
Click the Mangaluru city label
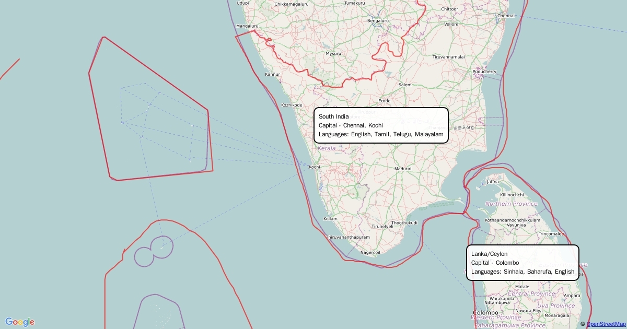point(247,26)
